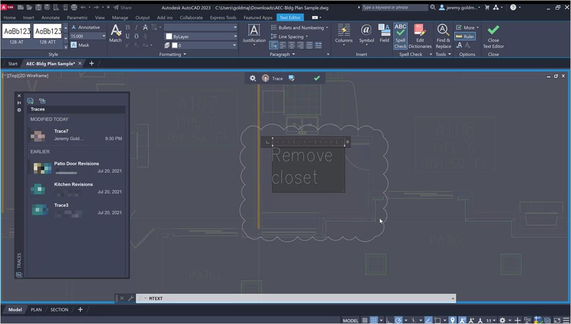Open the font name dropdown
The height and width of the screenshot is (324, 571).
click(x=235, y=27)
